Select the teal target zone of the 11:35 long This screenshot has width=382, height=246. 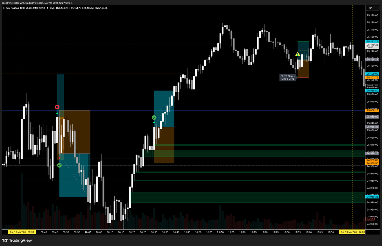click(x=303, y=50)
